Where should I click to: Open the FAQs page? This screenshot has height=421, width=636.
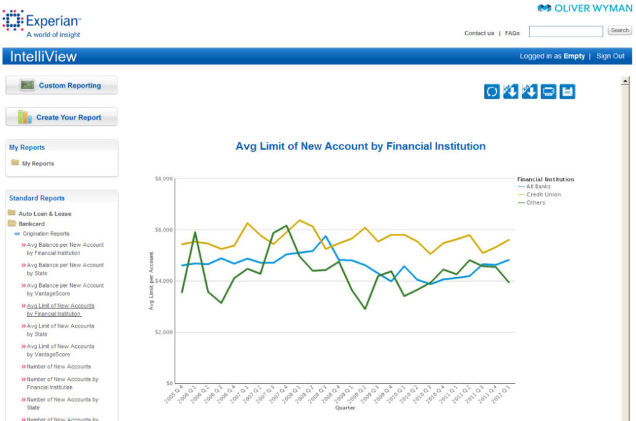point(512,33)
